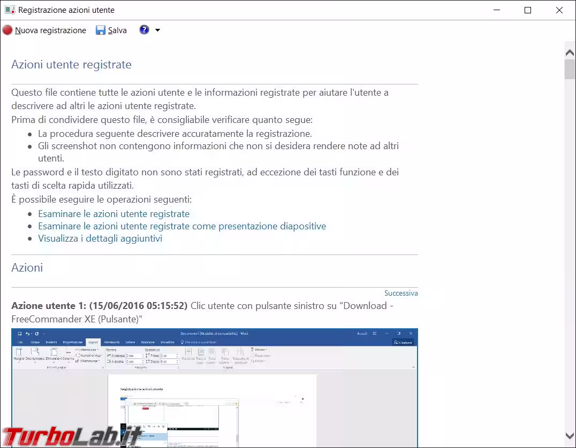Click the scrollbar up arrow
The image size is (576, 448).
click(x=570, y=52)
